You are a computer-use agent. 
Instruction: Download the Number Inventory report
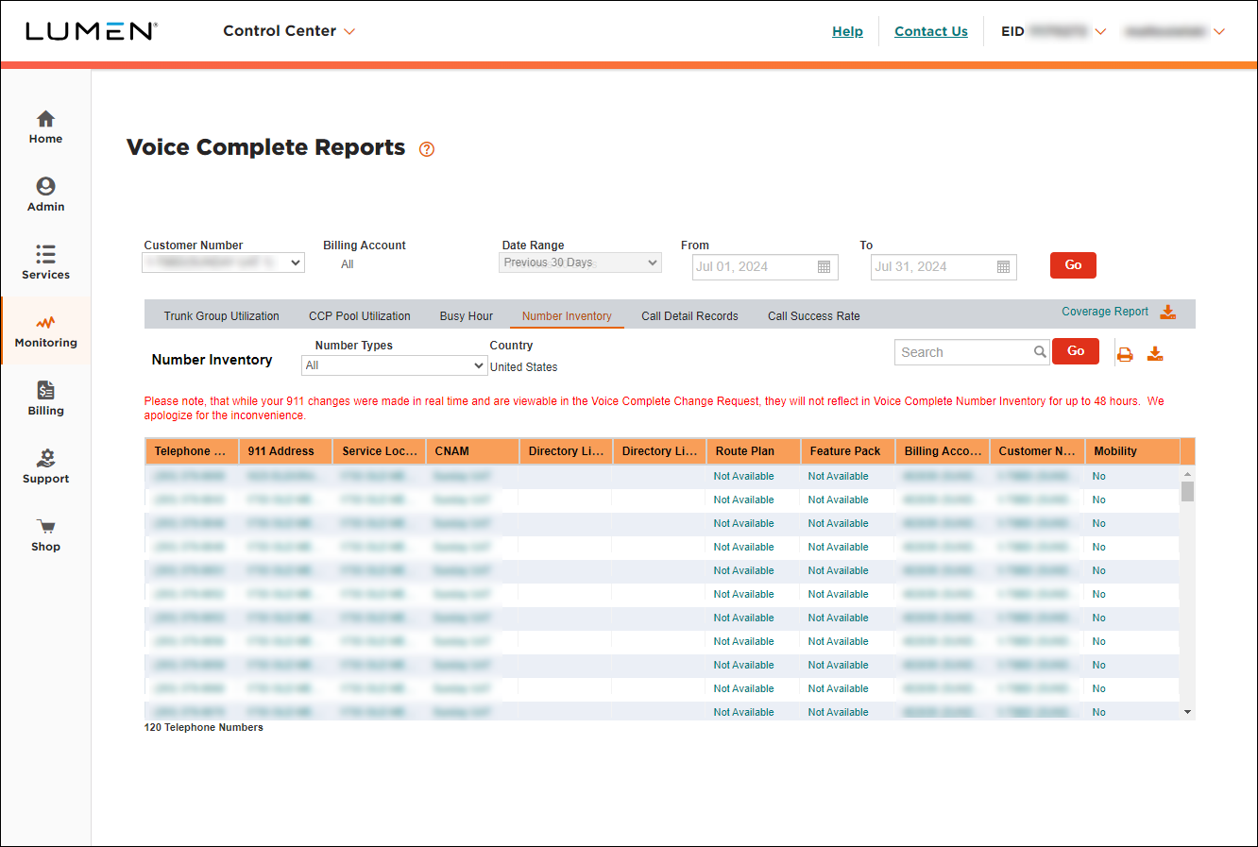pyautogui.click(x=1155, y=352)
